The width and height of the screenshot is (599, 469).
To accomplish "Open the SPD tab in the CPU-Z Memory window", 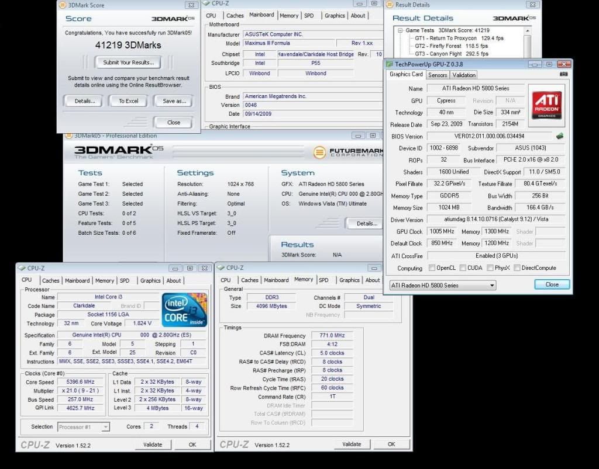I will point(323,280).
